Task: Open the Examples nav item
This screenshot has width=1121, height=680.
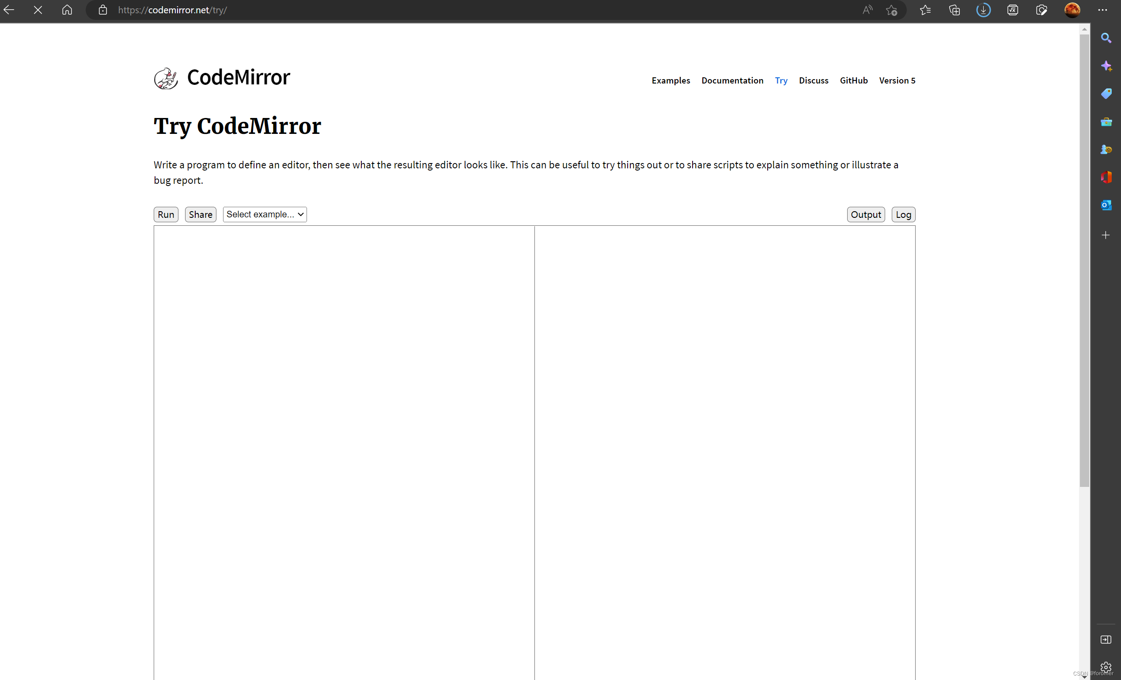Action: coord(670,80)
